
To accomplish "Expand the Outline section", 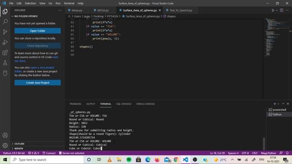I will 19,144.
